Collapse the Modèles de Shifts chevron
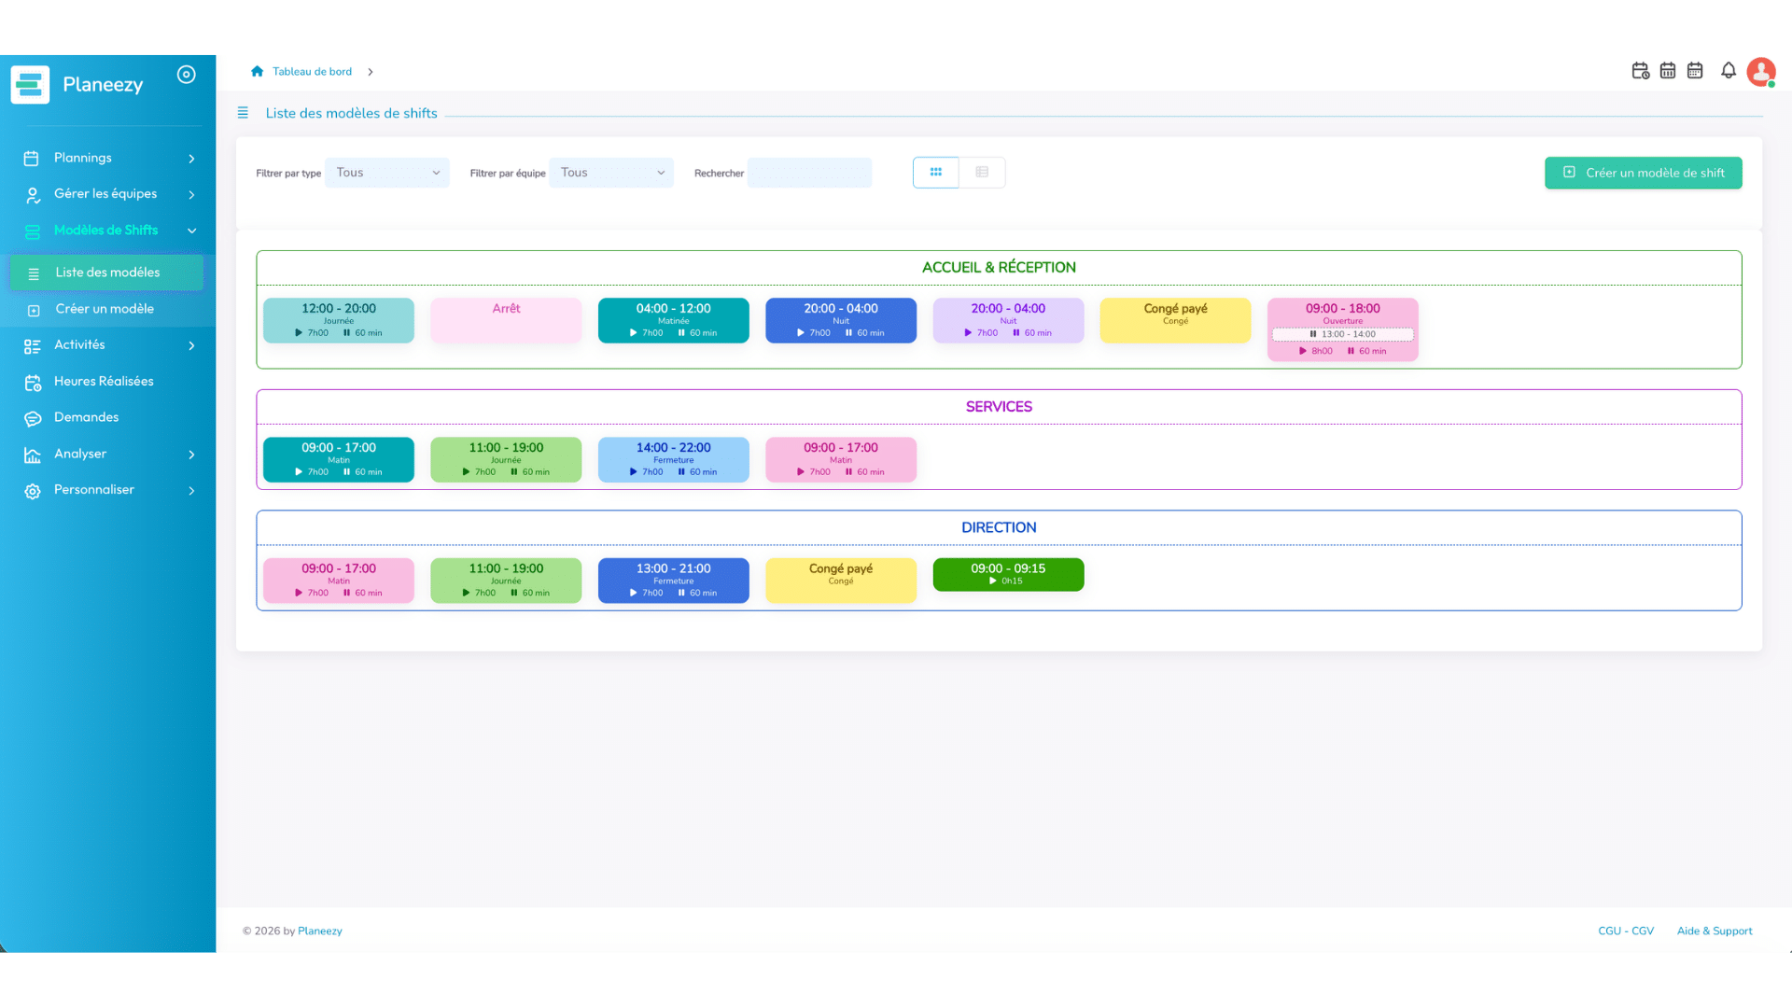Screen dimensions: 1792x1008 [191, 231]
